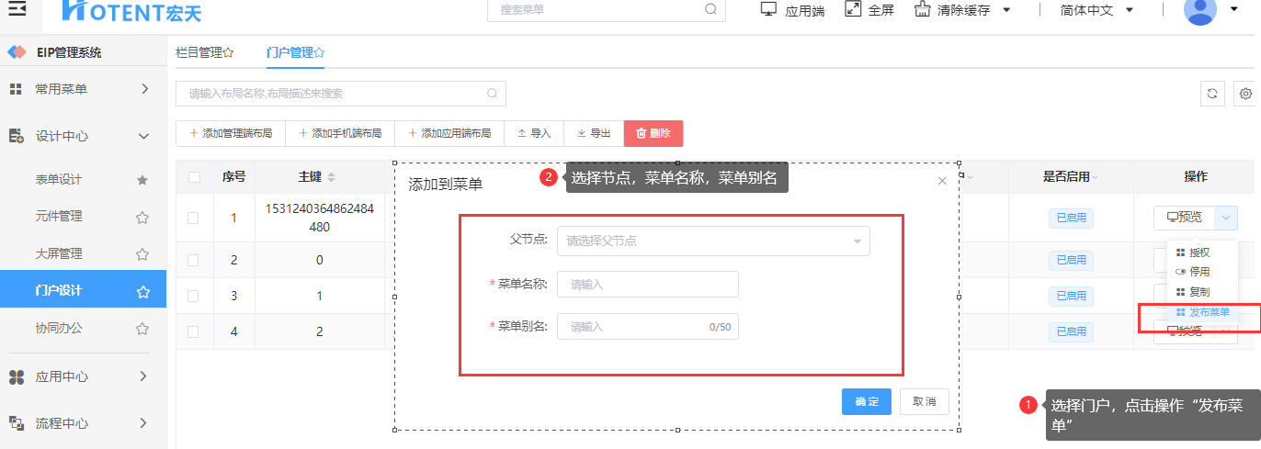1261x449 pixels.
Task: Click primary key 1531240364862484480 cell
Action: pos(320,218)
